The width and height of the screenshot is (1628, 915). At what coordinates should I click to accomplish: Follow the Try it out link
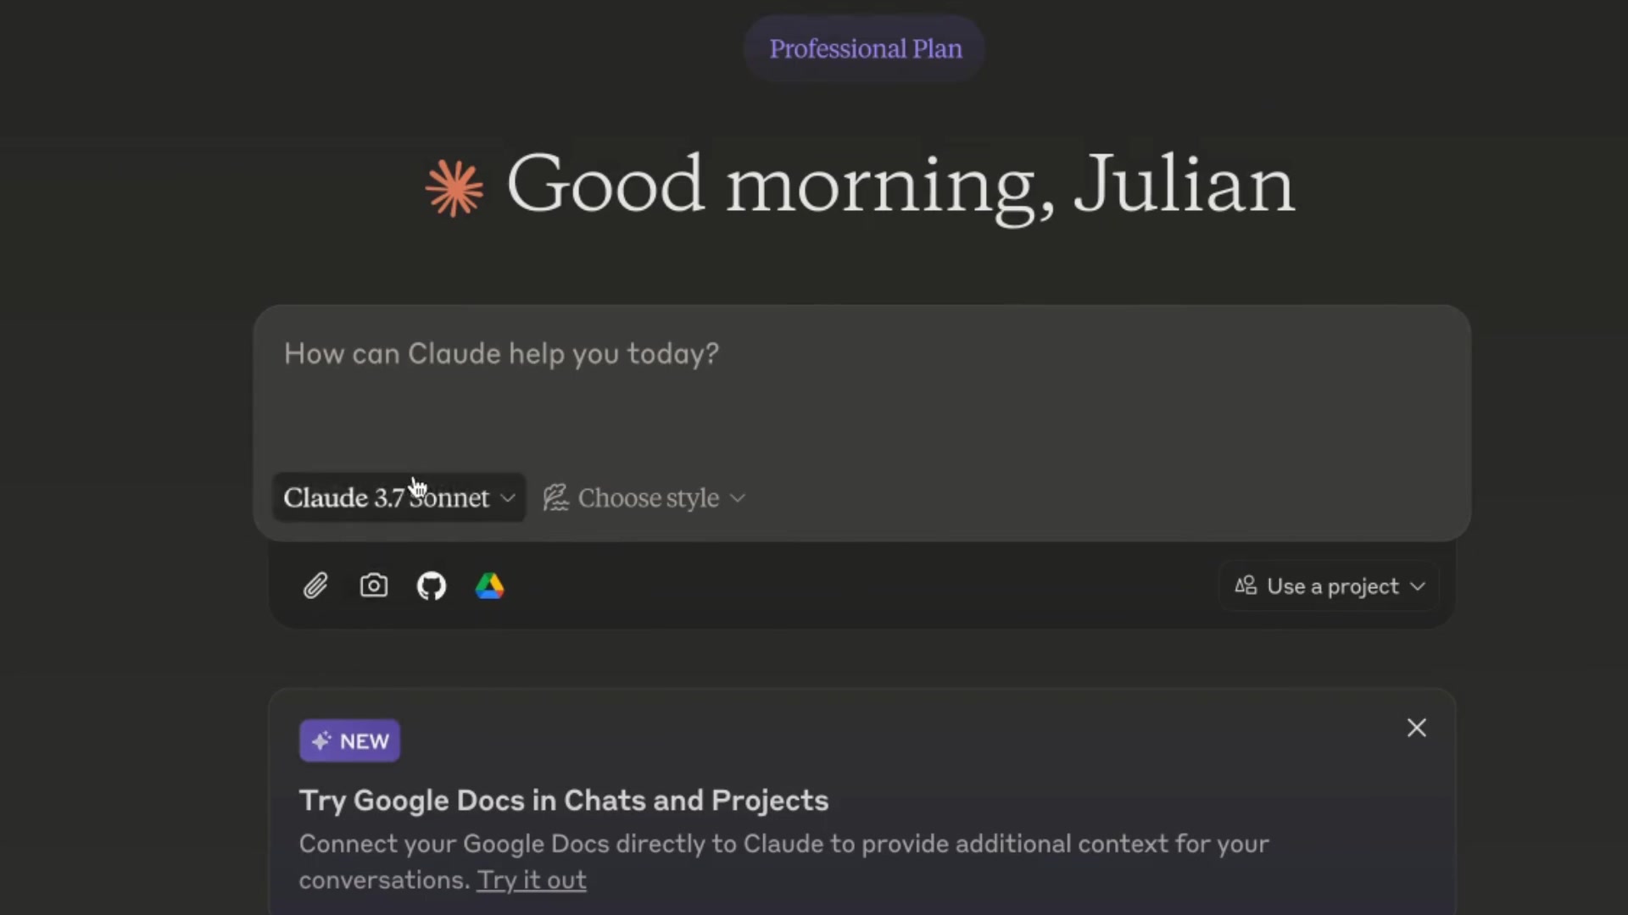tap(532, 880)
